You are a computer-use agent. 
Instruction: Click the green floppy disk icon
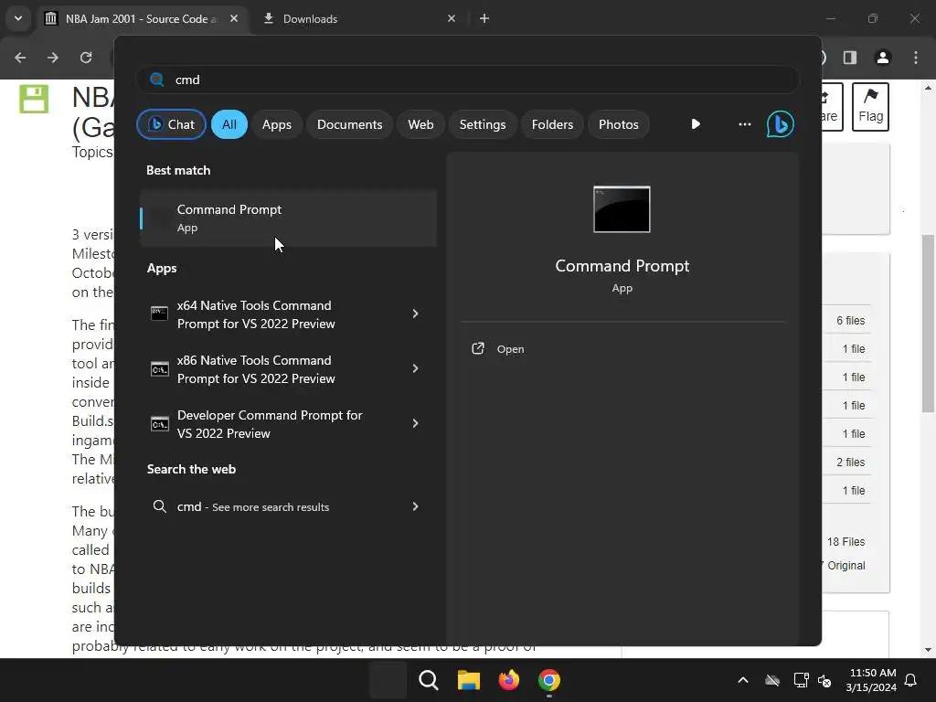[34, 99]
